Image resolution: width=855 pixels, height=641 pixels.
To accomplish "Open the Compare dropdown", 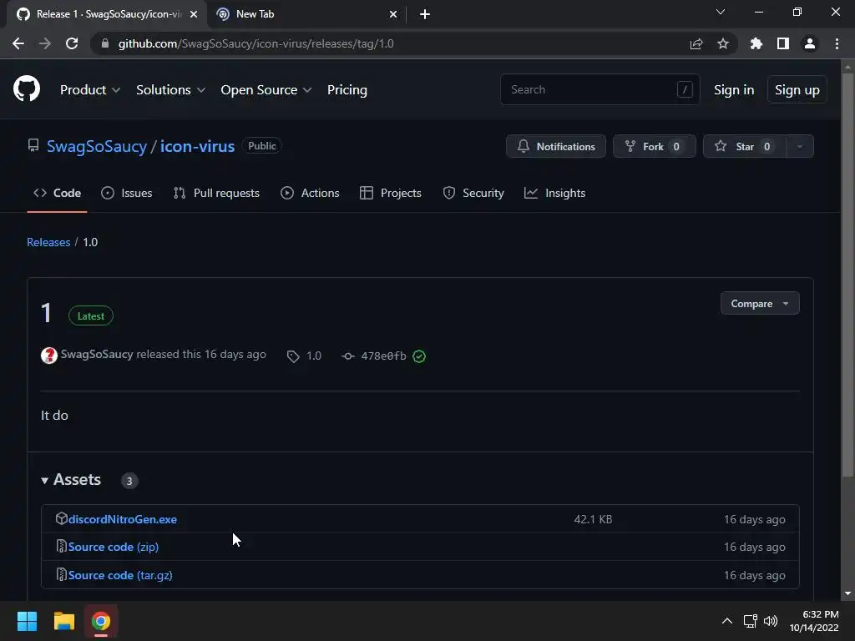I will coord(760,303).
